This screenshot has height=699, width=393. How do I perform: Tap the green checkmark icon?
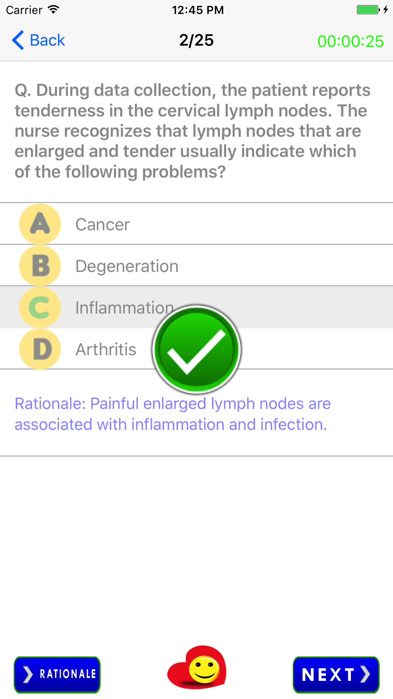196,349
